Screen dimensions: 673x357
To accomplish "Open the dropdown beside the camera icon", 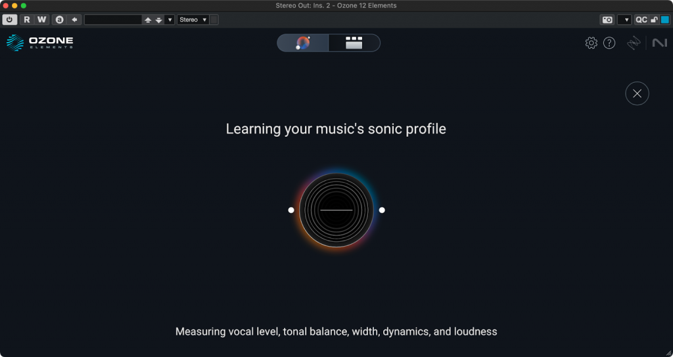I will point(624,20).
